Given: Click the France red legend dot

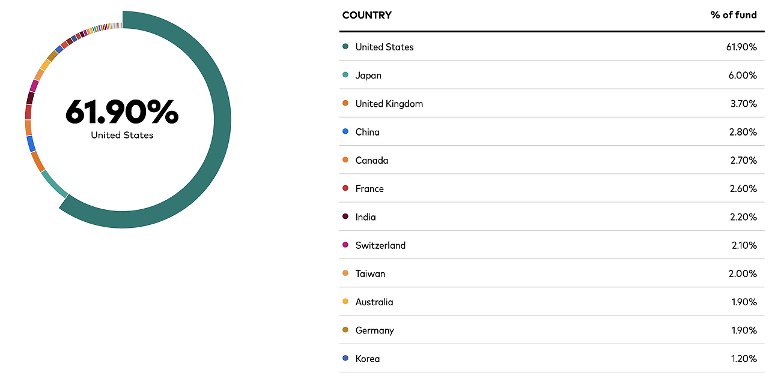Looking at the screenshot, I should coord(345,188).
